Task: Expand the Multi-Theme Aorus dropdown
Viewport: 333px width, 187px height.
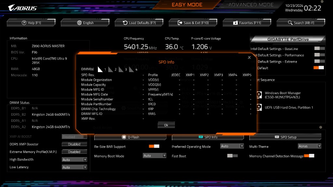Action: coord(310,146)
